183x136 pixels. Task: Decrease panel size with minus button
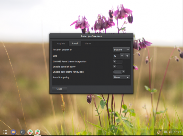pyautogui.click(x=122, y=56)
